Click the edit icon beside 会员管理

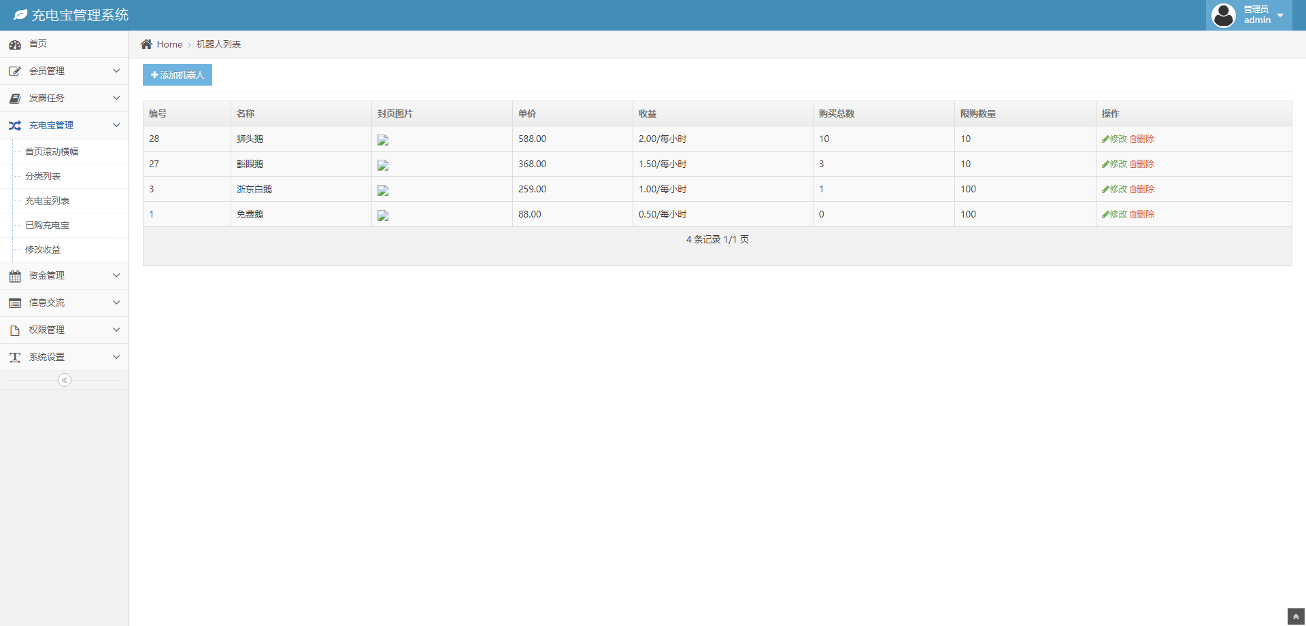click(x=15, y=71)
